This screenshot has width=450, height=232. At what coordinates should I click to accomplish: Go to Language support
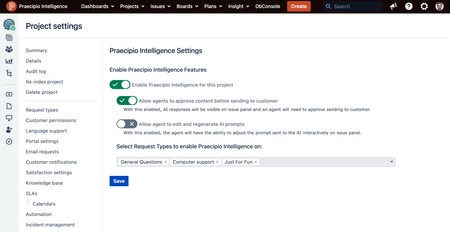[46, 131]
